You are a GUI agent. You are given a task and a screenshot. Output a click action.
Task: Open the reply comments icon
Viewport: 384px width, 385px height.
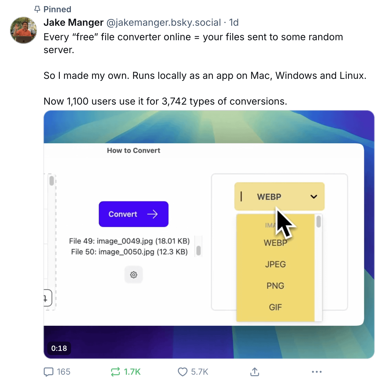pyautogui.click(x=49, y=372)
